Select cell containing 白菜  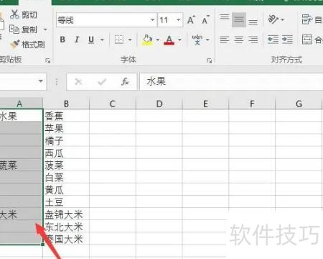tap(66, 177)
